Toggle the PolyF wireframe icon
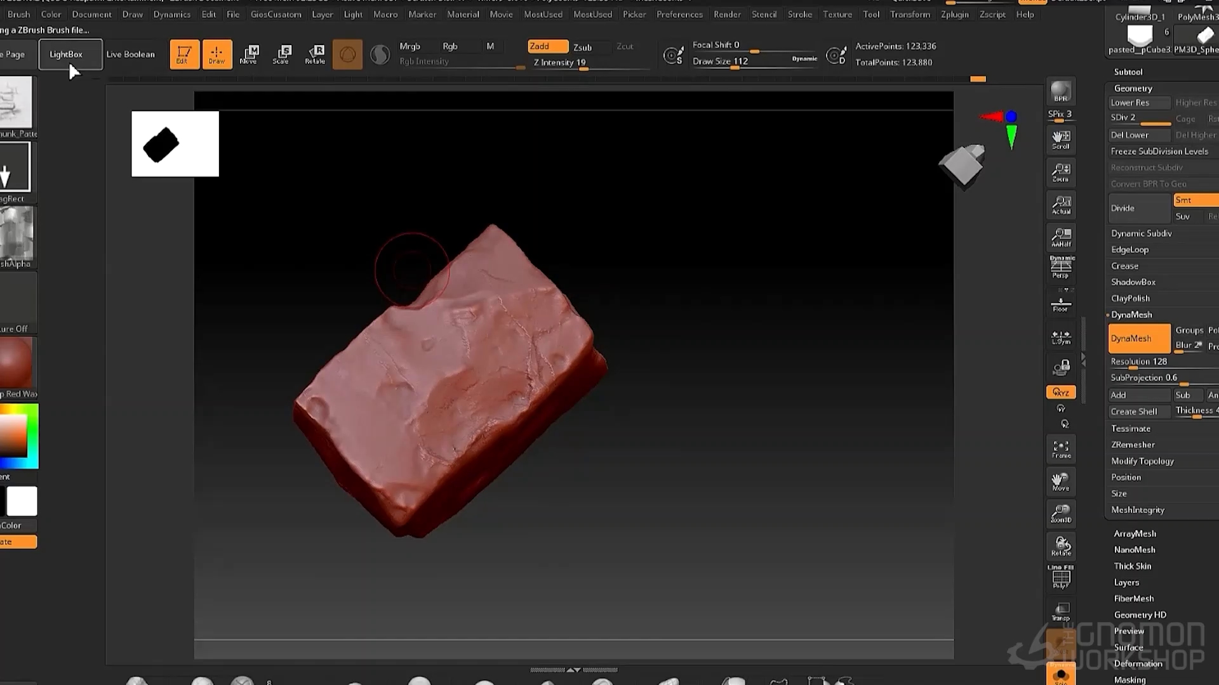This screenshot has height=685, width=1219. 1060,577
